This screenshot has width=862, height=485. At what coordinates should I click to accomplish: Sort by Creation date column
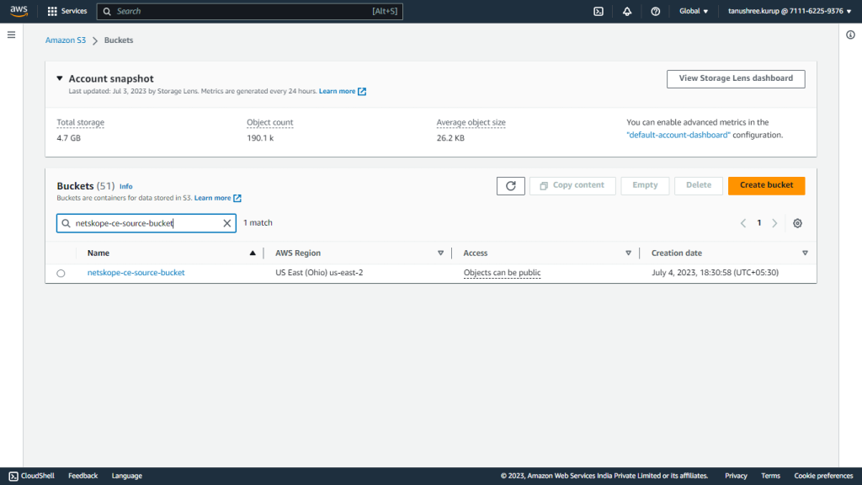805,253
